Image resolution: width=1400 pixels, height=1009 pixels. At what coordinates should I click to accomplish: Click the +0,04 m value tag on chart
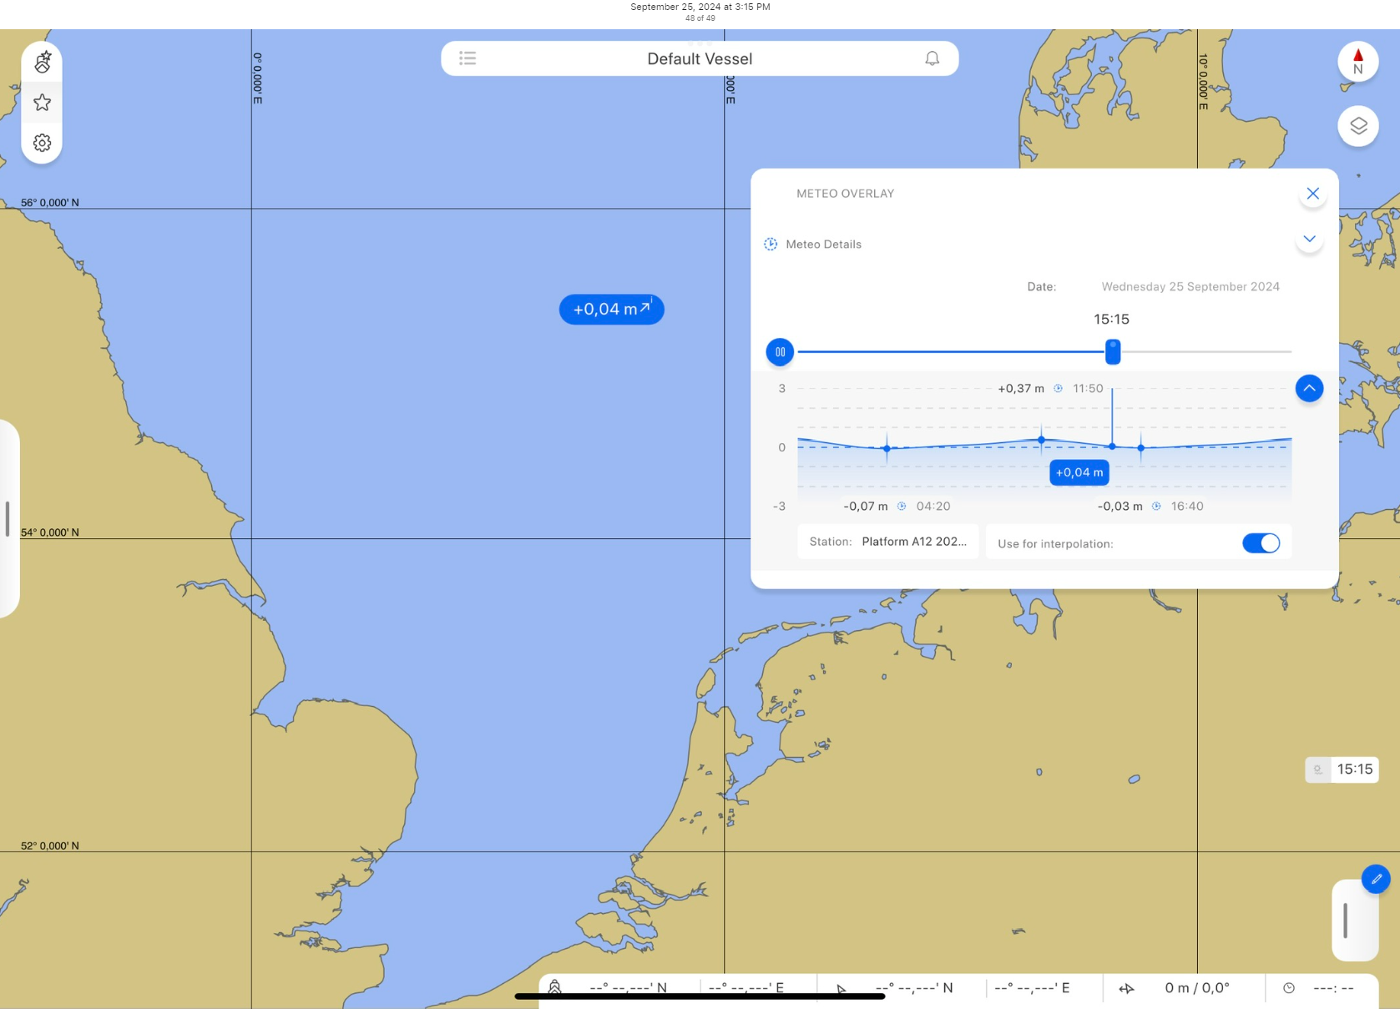[x=1079, y=472]
